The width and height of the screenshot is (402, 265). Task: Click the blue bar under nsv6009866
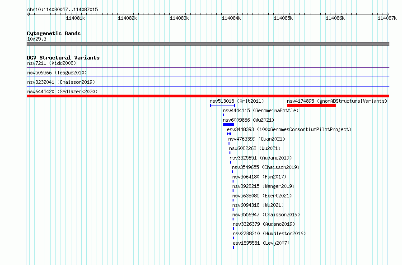[229, 124]
